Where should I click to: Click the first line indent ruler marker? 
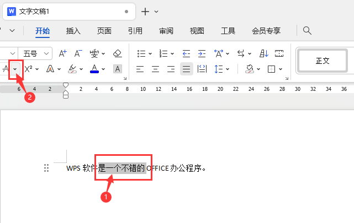pos(66,85)
